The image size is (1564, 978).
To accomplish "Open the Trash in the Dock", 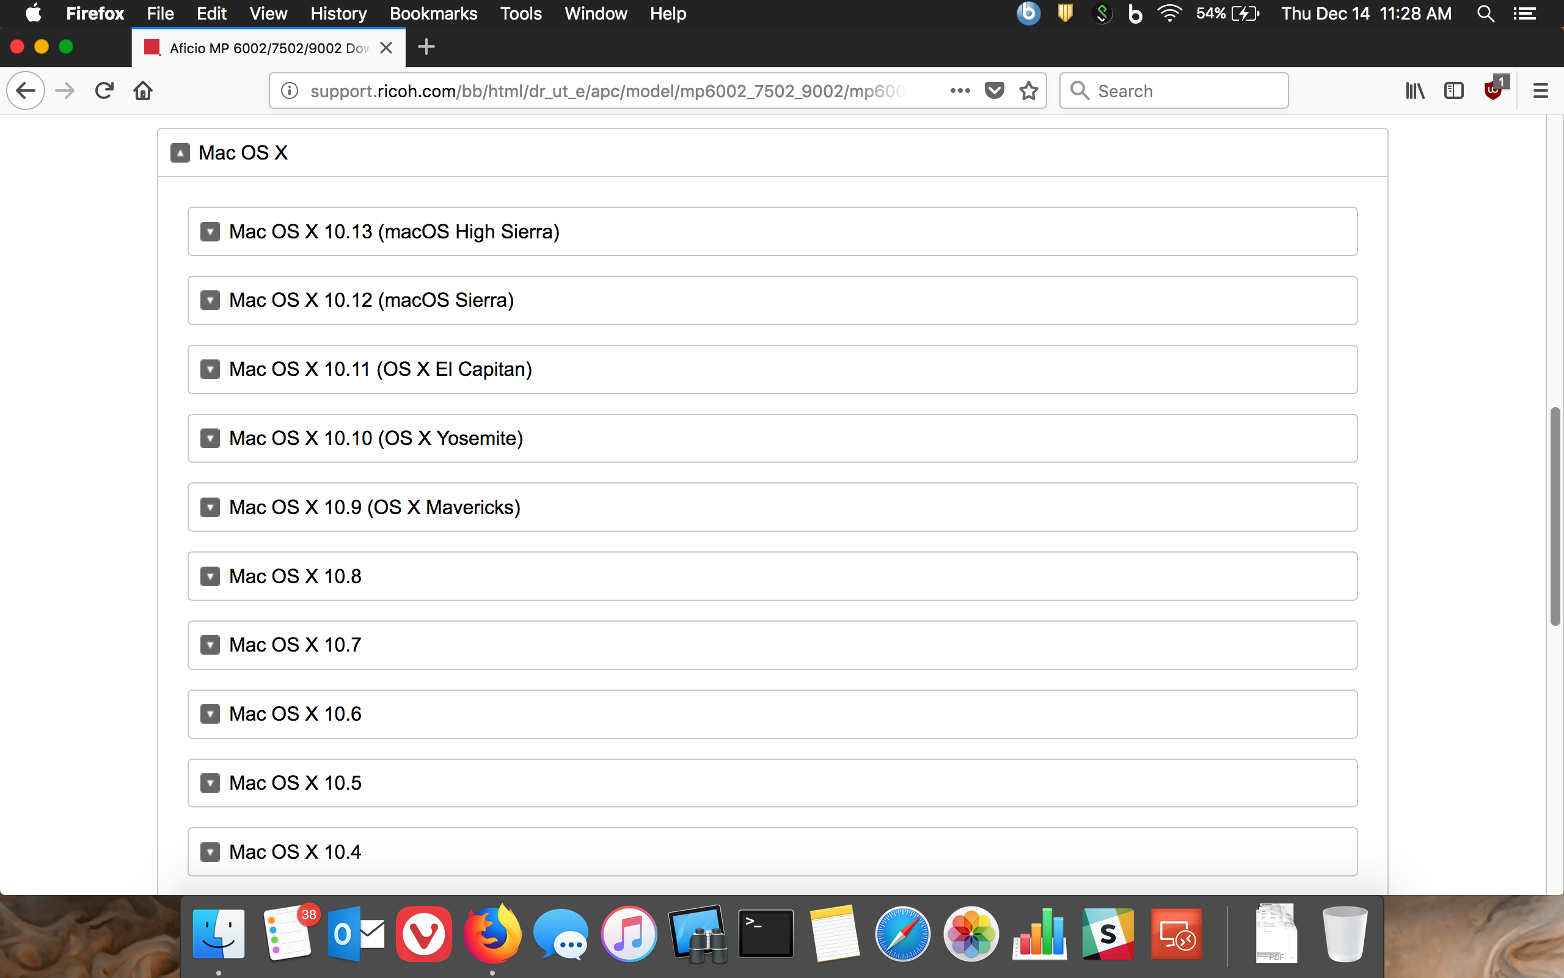I will [x=1345, y=934].
